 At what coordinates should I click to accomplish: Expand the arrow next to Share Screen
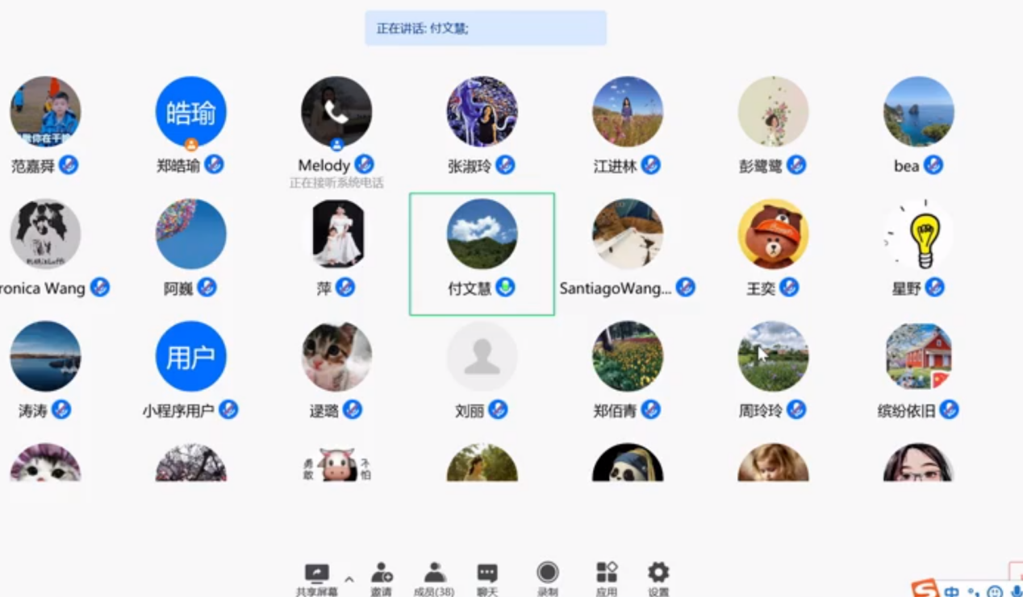pyautogui.click(x=349, y=578)
